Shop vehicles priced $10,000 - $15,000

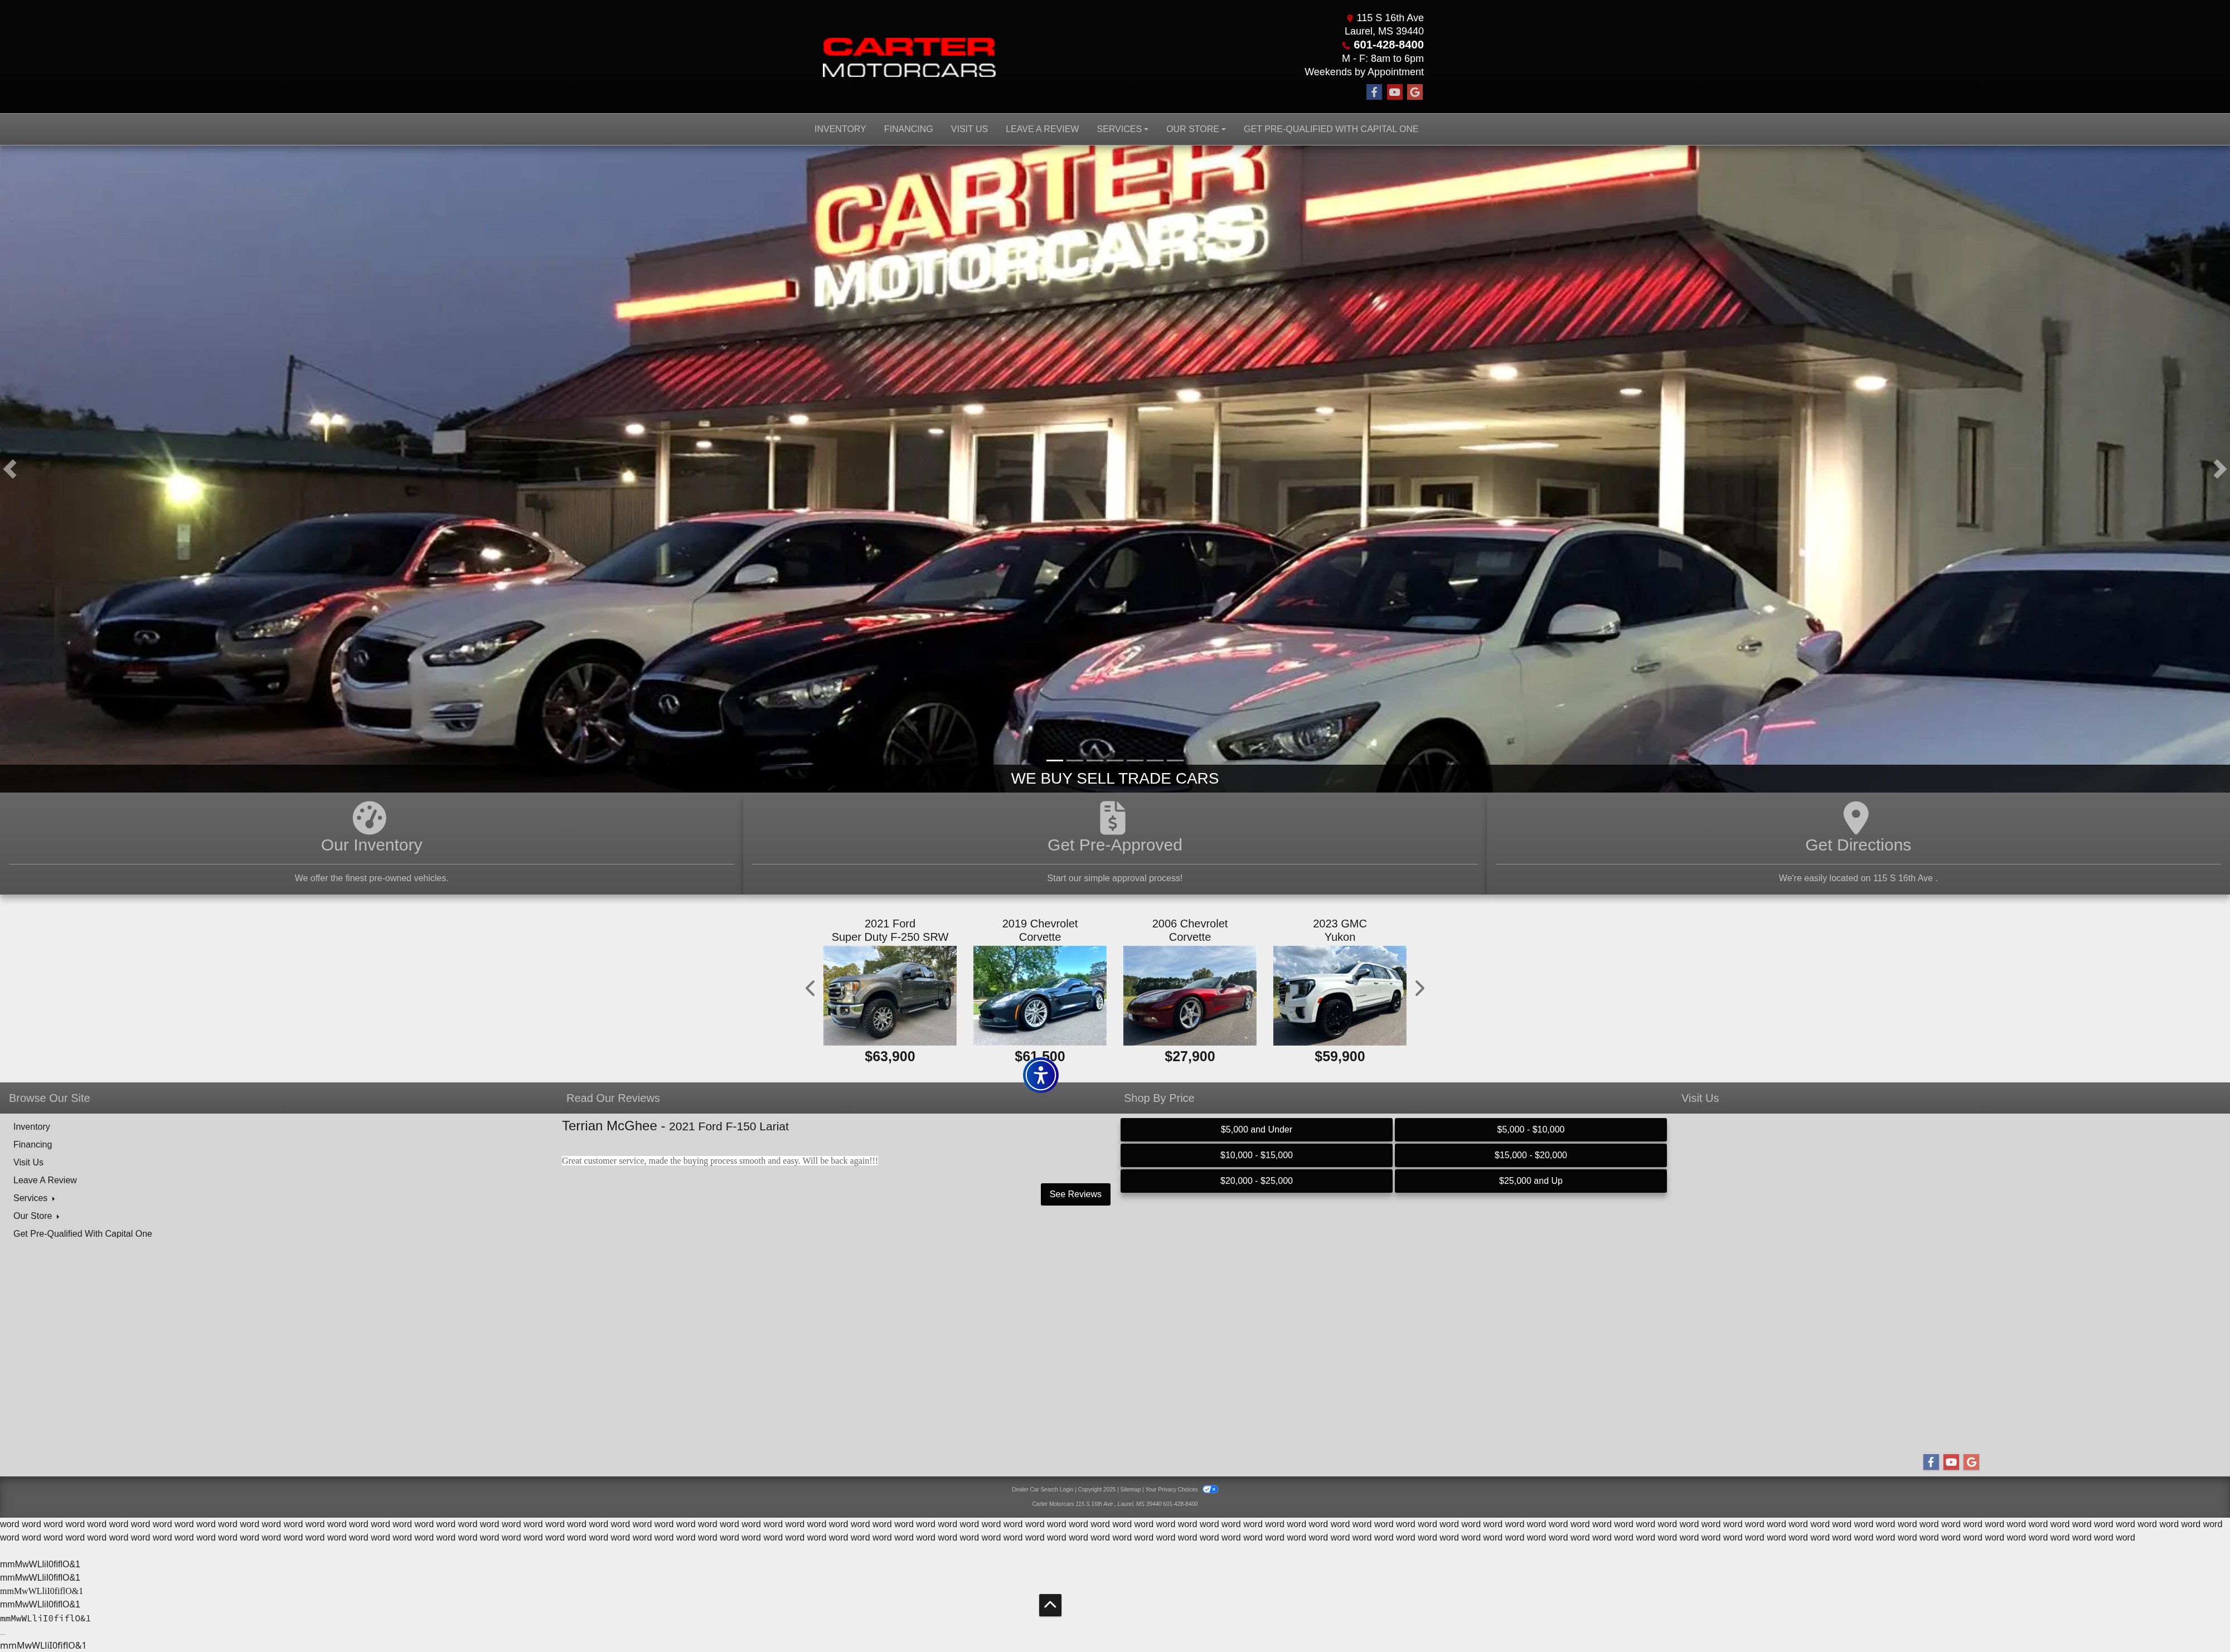(x=1256, y=1155)
